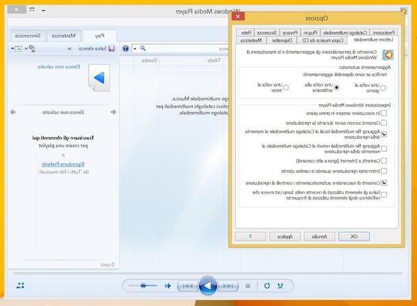The height and width of the screenshot is (306, 417).
Task: Check Interrompi riproduzione quando si cambia utente
Action: pos(384,171)
